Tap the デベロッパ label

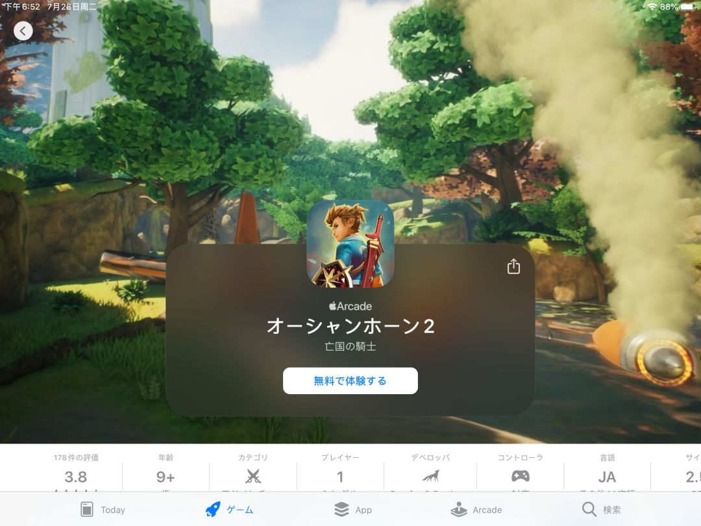(430, 457)
